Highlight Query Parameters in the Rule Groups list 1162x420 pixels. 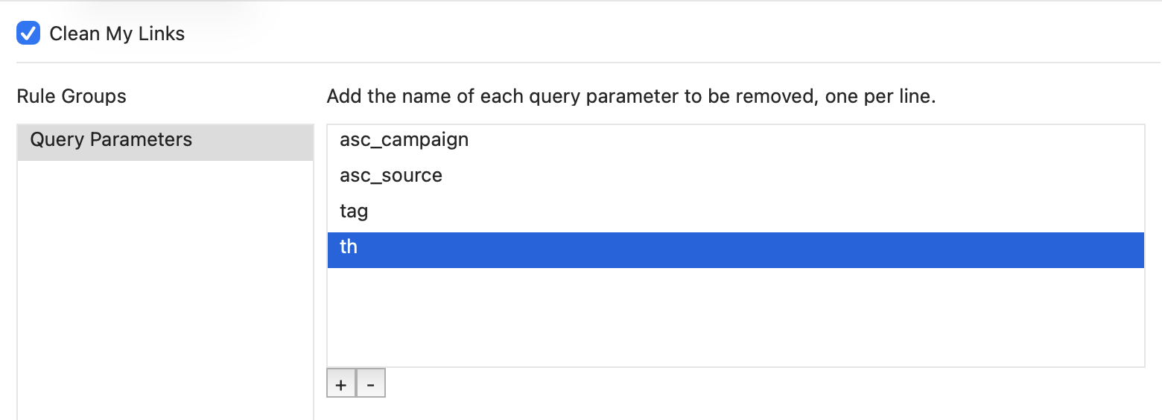pos(111,140)
